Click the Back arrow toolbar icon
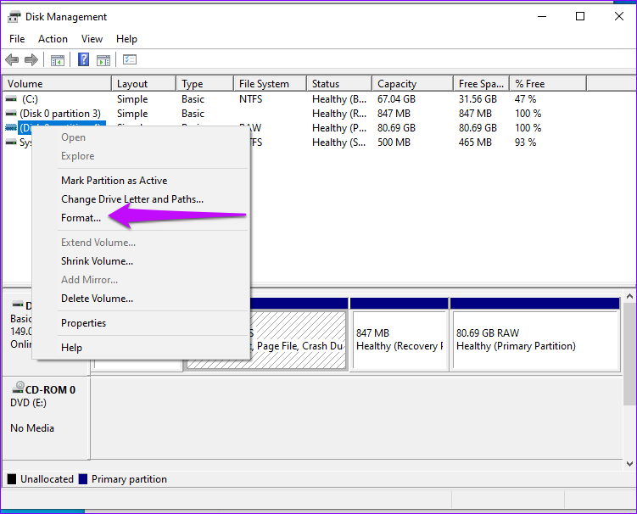 [12, 60]
